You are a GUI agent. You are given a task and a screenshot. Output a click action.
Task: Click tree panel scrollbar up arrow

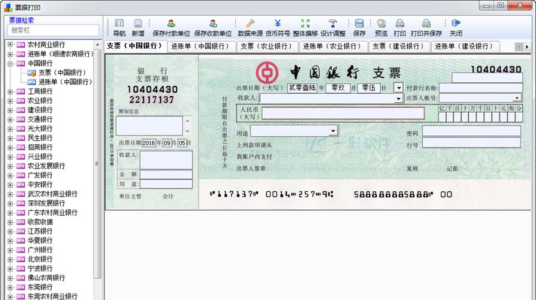(98, 45)
